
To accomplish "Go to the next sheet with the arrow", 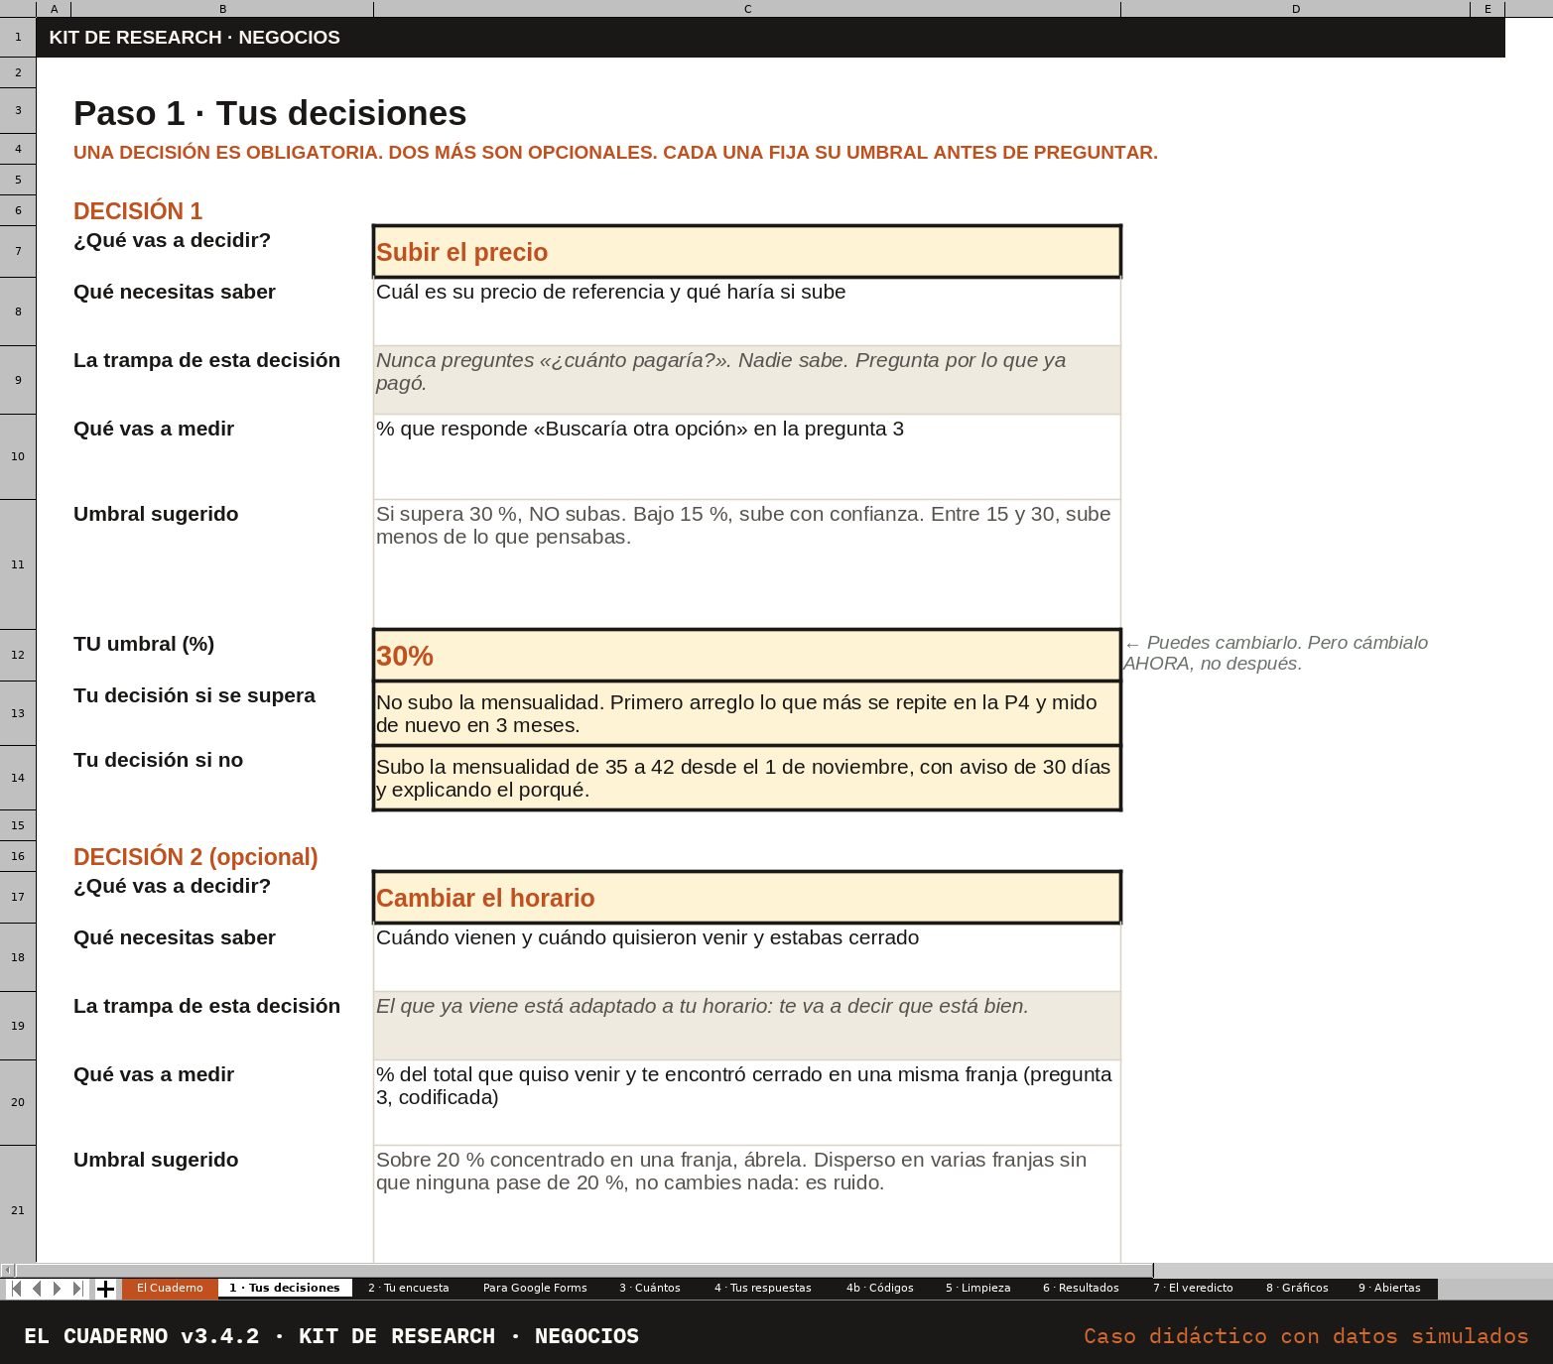I will 58,1289.
